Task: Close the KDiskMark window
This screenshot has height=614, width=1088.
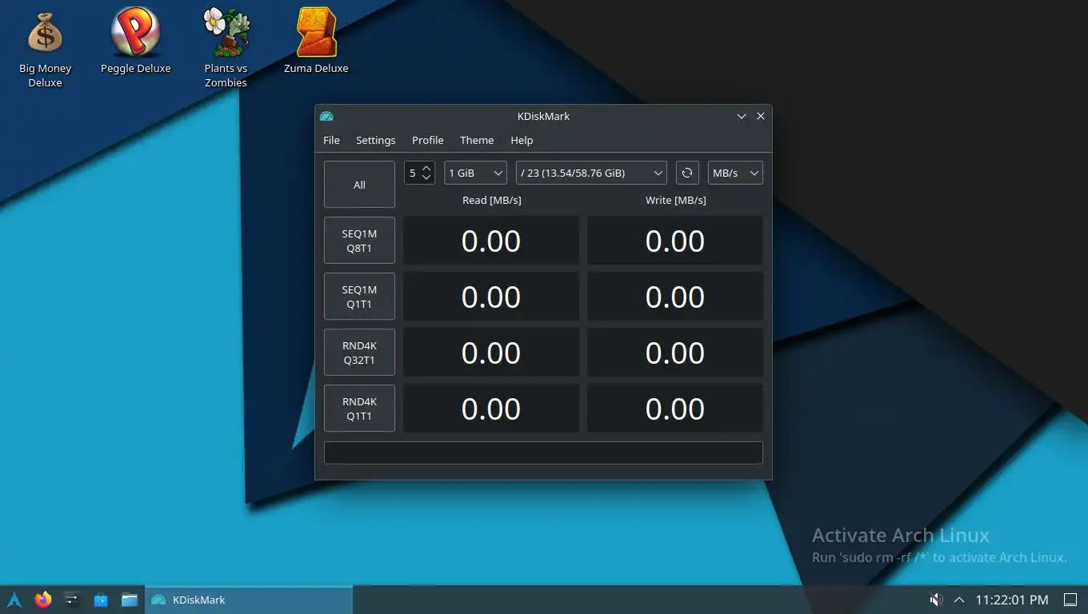Action: (x=761, y=116)
